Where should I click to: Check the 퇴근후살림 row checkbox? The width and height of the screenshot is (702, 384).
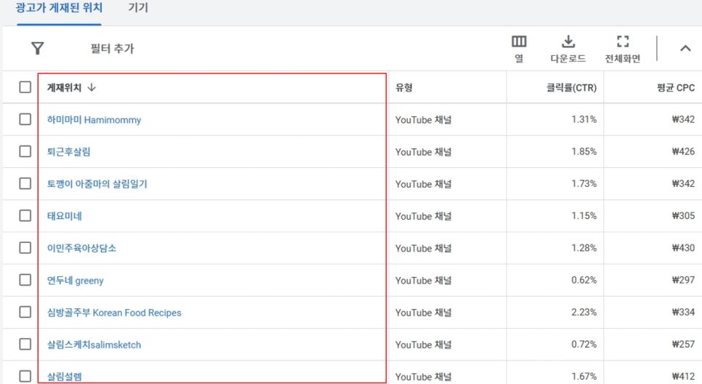[x=25, y=151]
